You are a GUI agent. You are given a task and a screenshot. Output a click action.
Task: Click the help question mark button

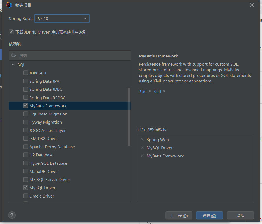point(12,215)
